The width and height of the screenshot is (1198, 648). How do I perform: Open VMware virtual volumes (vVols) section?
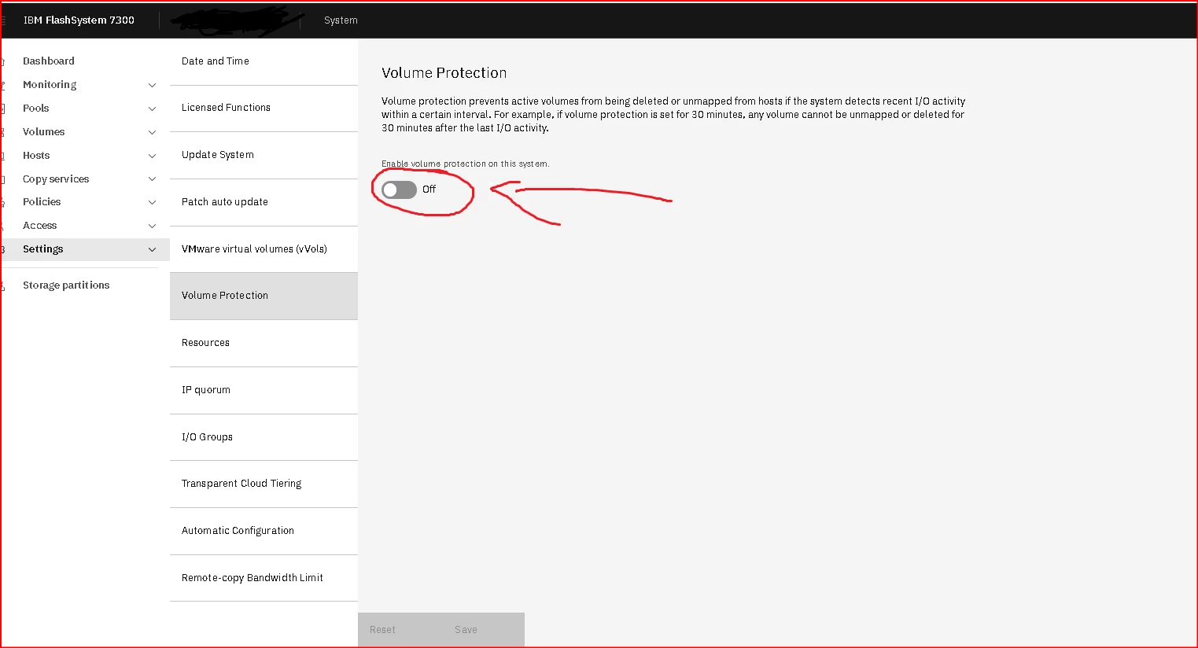pos(264,249)
